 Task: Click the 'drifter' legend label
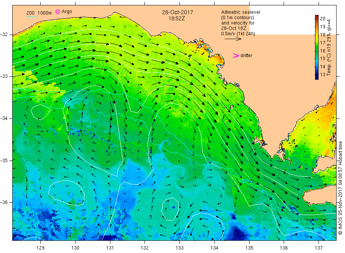click(246, 56)
